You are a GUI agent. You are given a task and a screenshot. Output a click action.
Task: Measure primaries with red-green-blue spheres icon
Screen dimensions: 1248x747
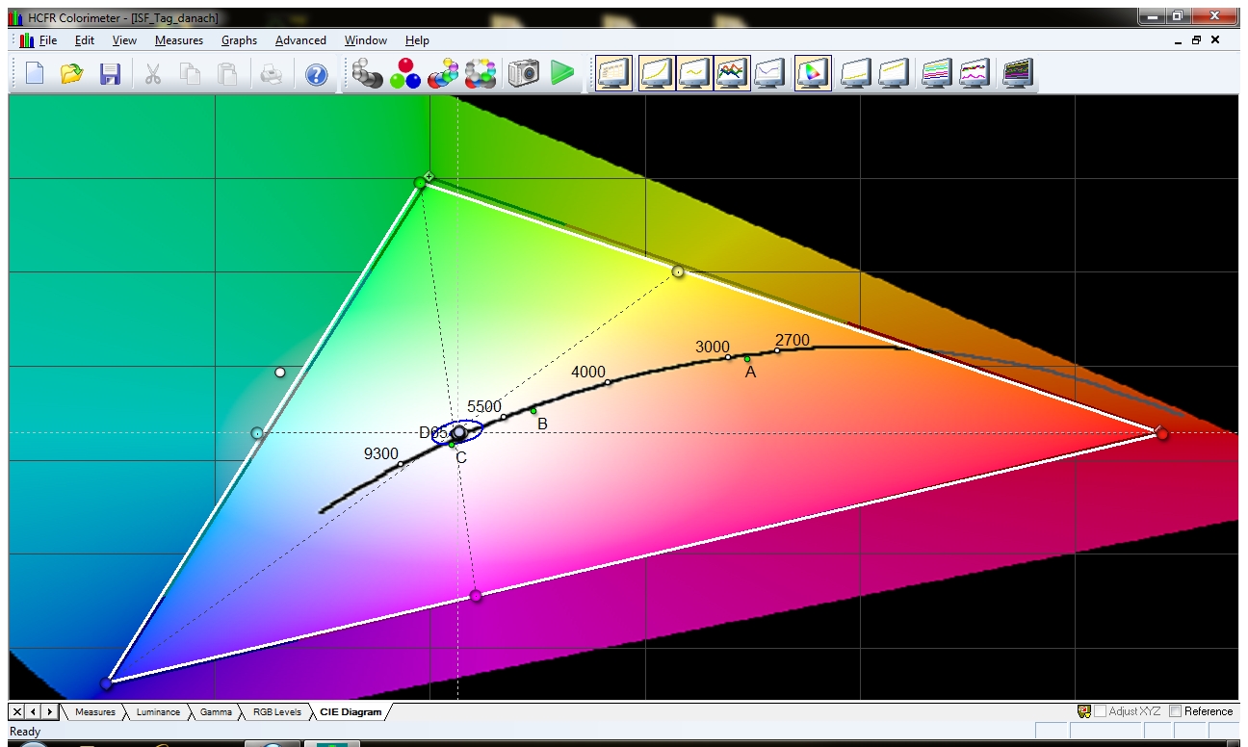[x=405, y=73]
